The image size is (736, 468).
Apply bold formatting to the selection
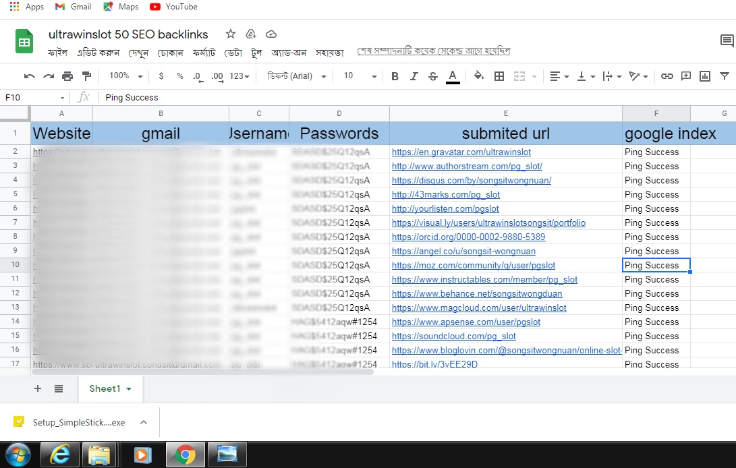pyautogui.click(x=394, y=76)
